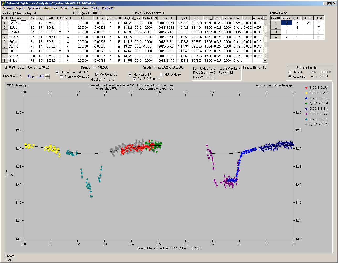Screen dimensions: 338x263
Task: Click the Emph. Lc#3 spinner arrows
Action: (x=47, y=77)
